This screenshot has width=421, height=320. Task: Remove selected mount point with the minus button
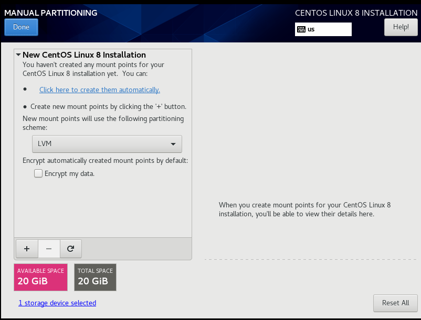(49, 249)
